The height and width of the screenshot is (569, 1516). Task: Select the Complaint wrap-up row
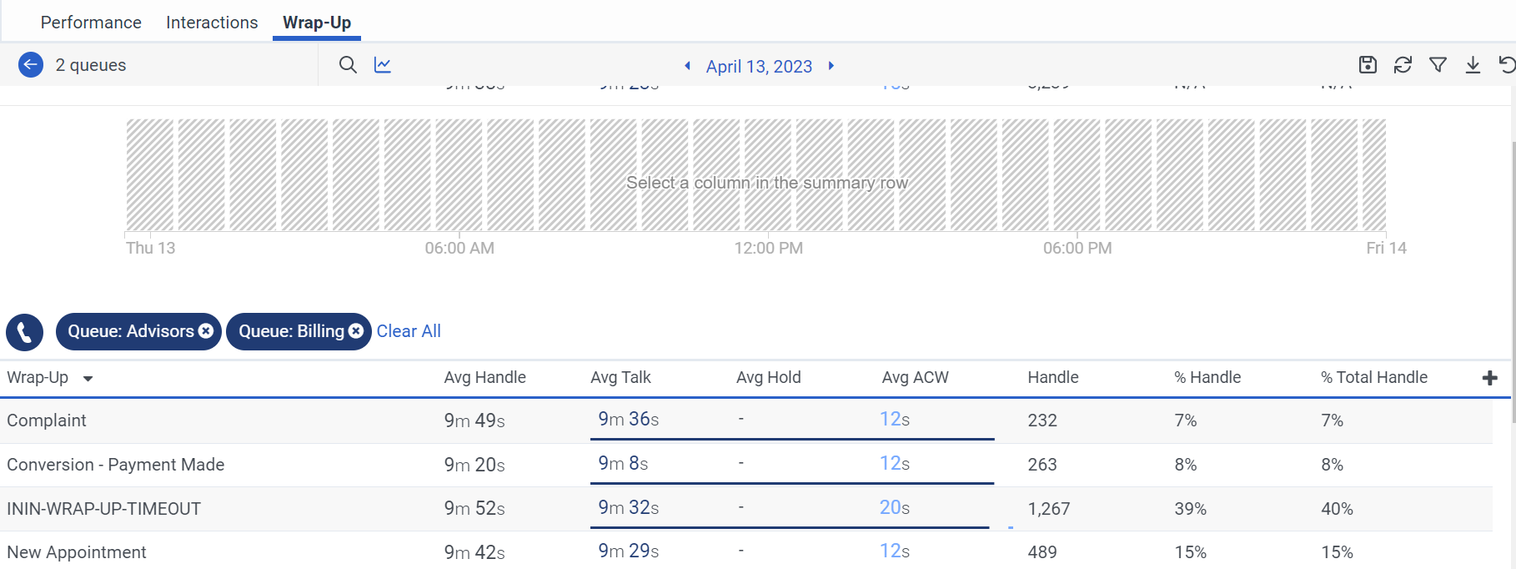[x=47, y=420]
